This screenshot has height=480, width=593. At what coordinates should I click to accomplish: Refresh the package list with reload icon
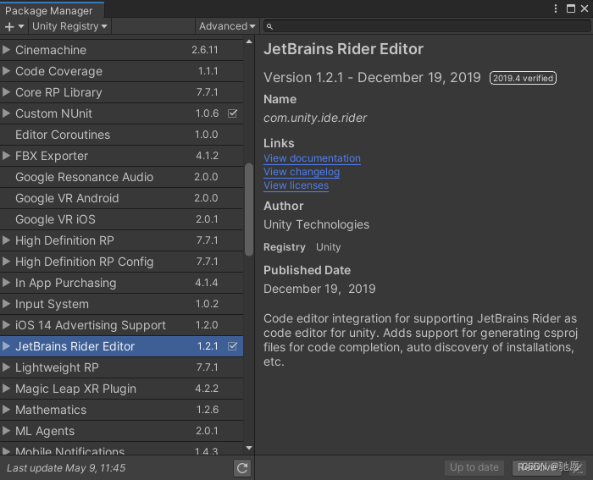tap(242, 468)
